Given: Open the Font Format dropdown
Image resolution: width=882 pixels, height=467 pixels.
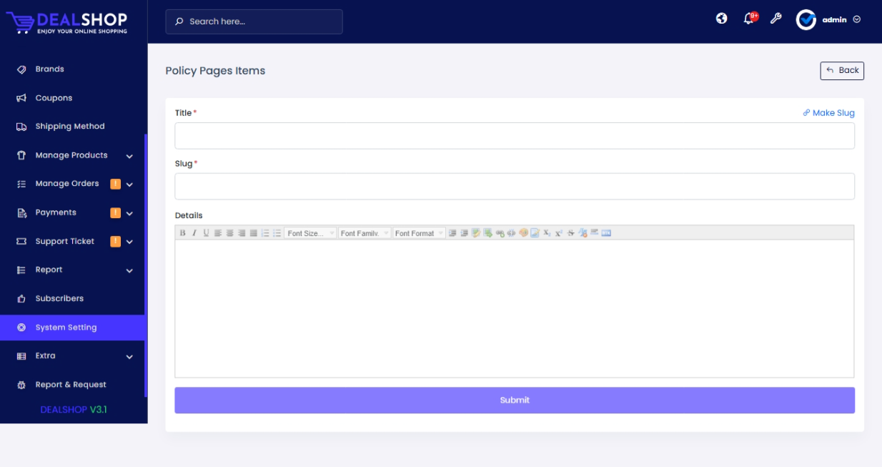Looking at the screenshot, I should click(419, 233).
